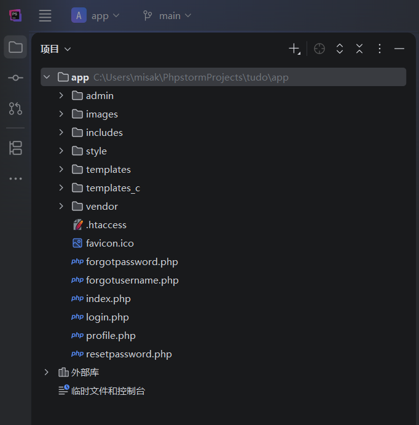Open the Commit tool window
Image resolution: width=419 pixels, height=425 pixels.
click(x=15, y=78)
